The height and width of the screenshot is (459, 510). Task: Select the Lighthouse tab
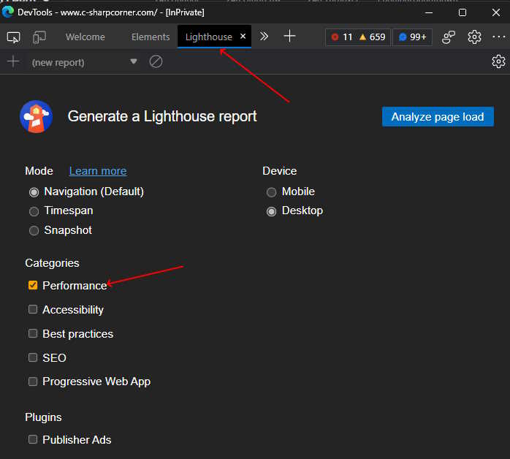(209, 37)
